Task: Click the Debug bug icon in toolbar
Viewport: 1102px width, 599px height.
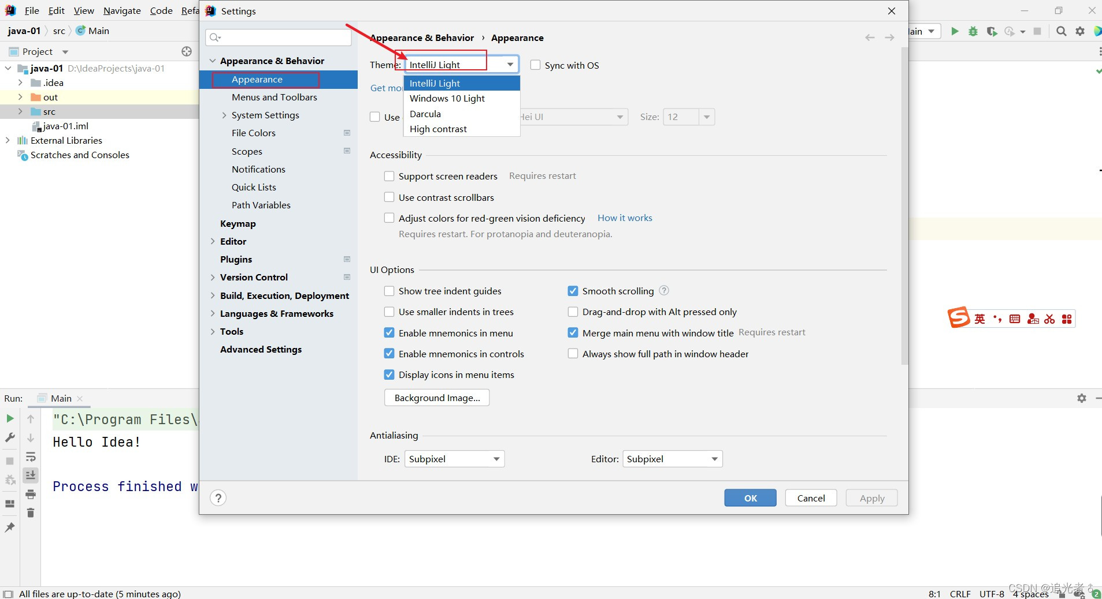Action: [x=973, y=31]
